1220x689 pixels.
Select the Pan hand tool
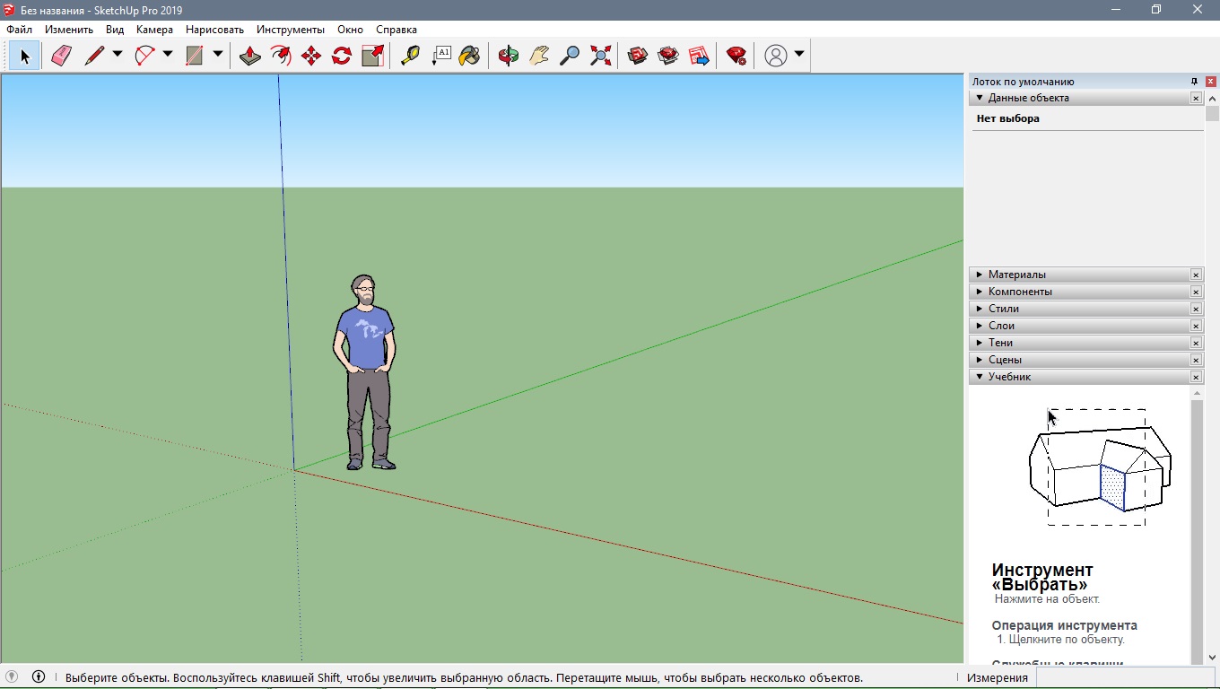[539, 56]
